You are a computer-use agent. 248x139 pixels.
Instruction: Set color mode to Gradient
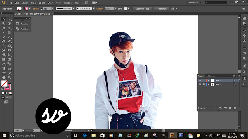[x=7, y=93]
